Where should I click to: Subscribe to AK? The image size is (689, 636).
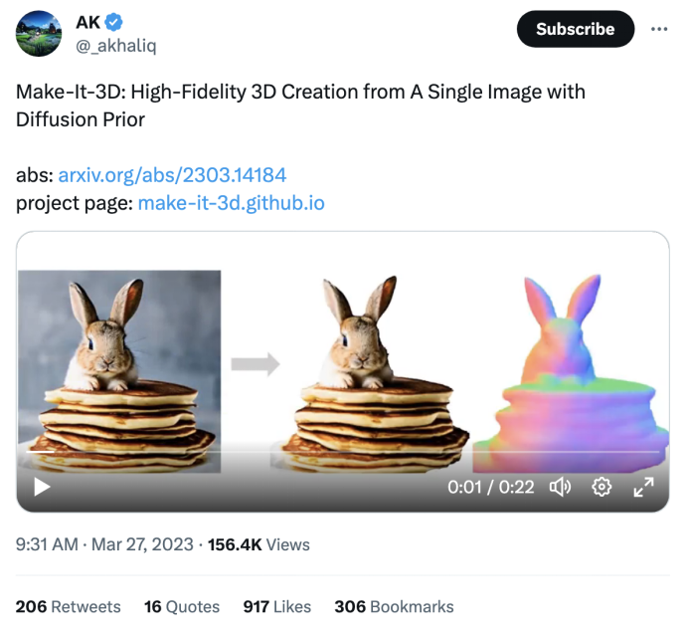pyautogui.click(x=575, y=29)
